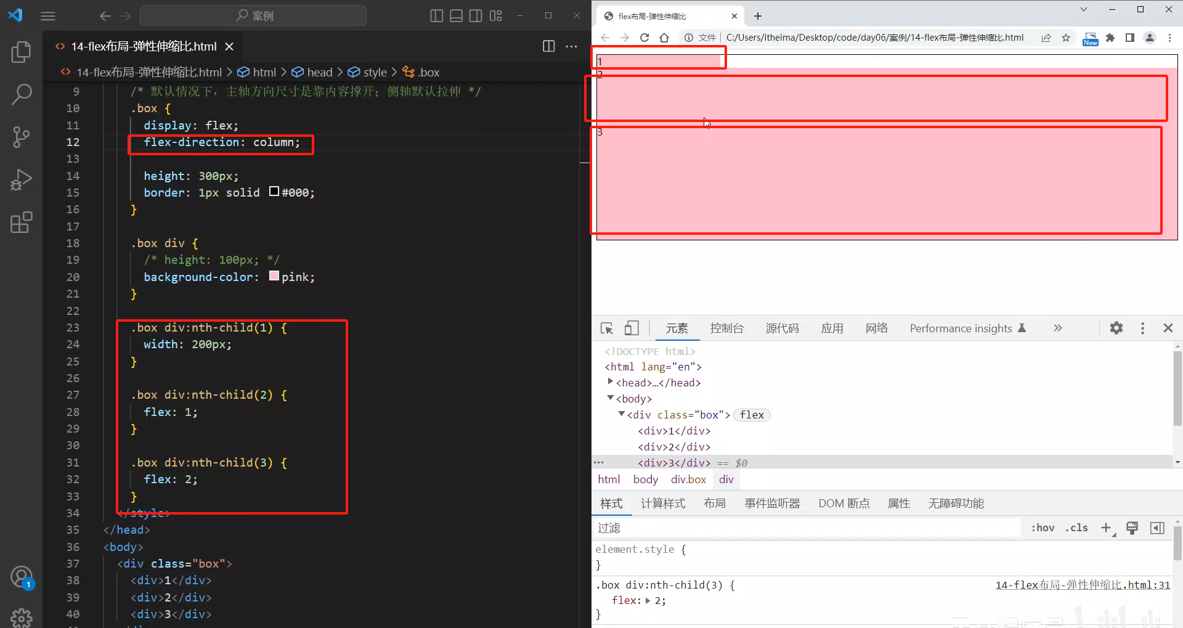
Task: Toggle :hov element state panel
Action: [1043, 528]
